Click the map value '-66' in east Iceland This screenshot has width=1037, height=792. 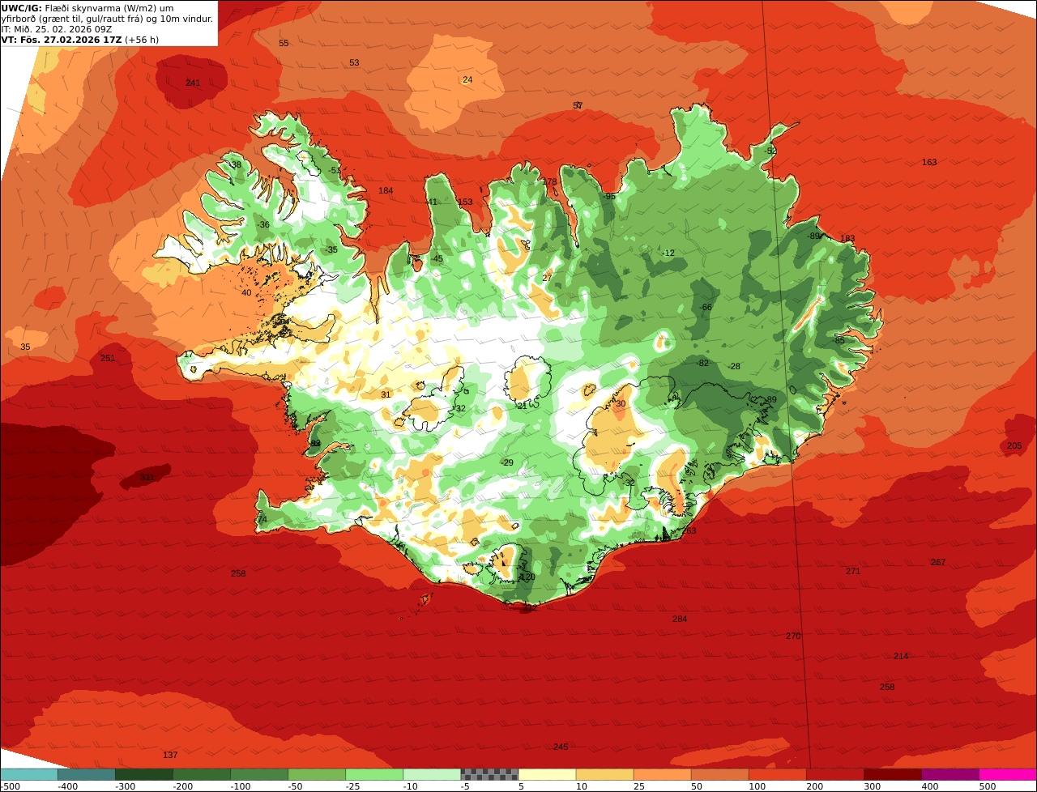click(x=706, y=307)
